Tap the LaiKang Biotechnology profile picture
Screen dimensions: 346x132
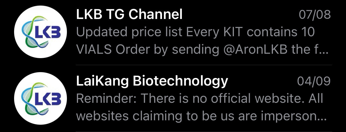[x=40, y=98]
